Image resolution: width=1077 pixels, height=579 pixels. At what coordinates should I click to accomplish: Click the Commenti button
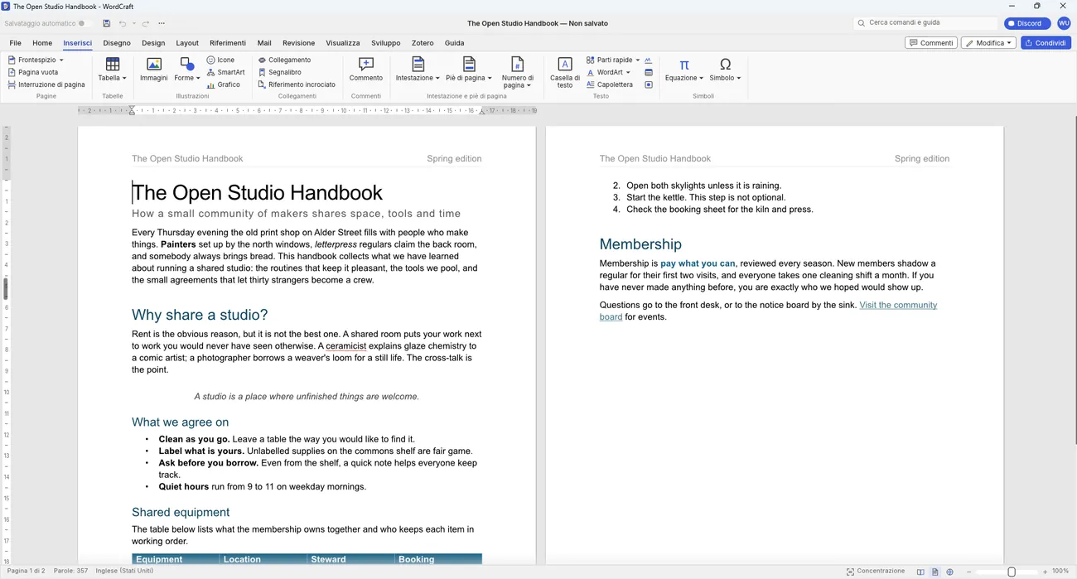click(x=931, y=43)
